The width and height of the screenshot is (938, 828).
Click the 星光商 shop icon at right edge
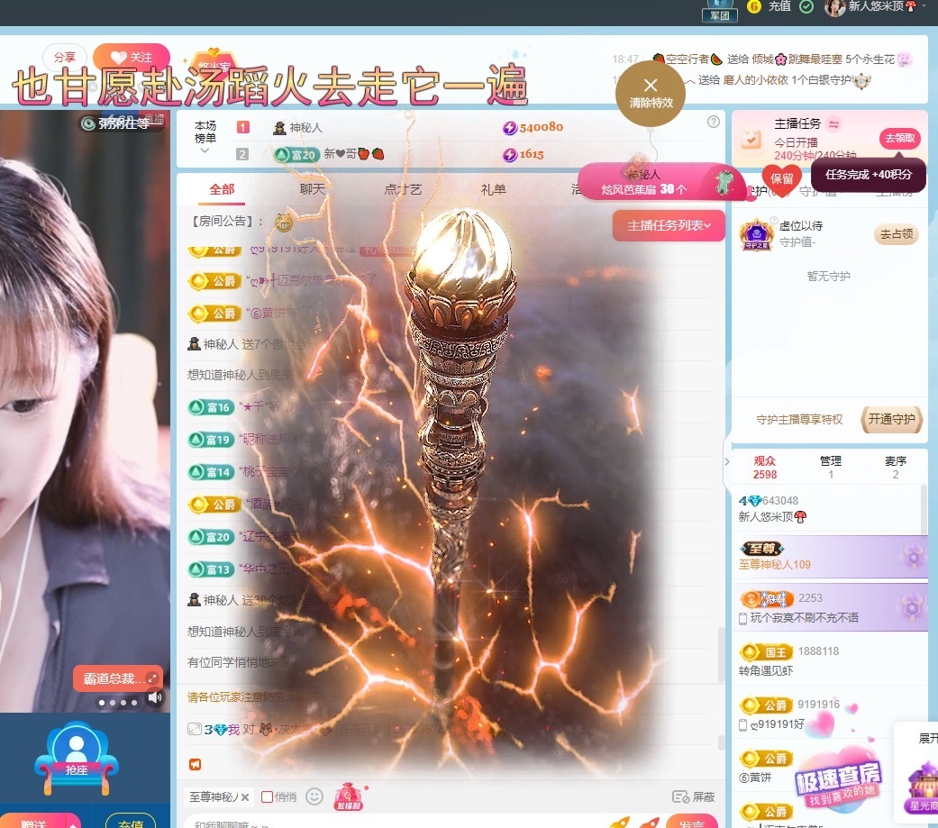(x=924, y=788)
